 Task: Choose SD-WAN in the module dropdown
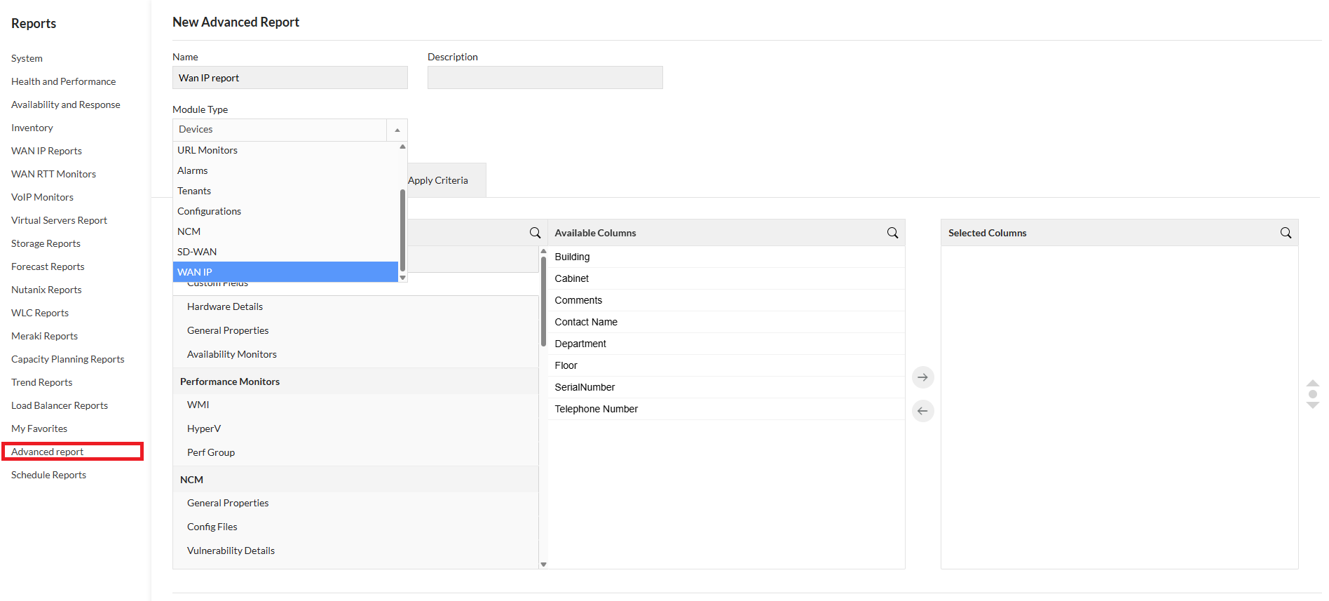285,252
